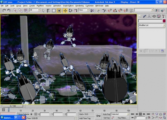Click the Set Key button
Screen dimensions: 167x120
click(106, 118)
